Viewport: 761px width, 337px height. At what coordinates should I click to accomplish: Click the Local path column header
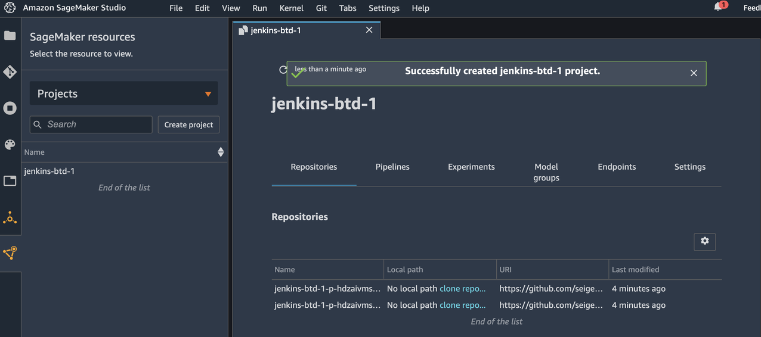pos(405,269)
